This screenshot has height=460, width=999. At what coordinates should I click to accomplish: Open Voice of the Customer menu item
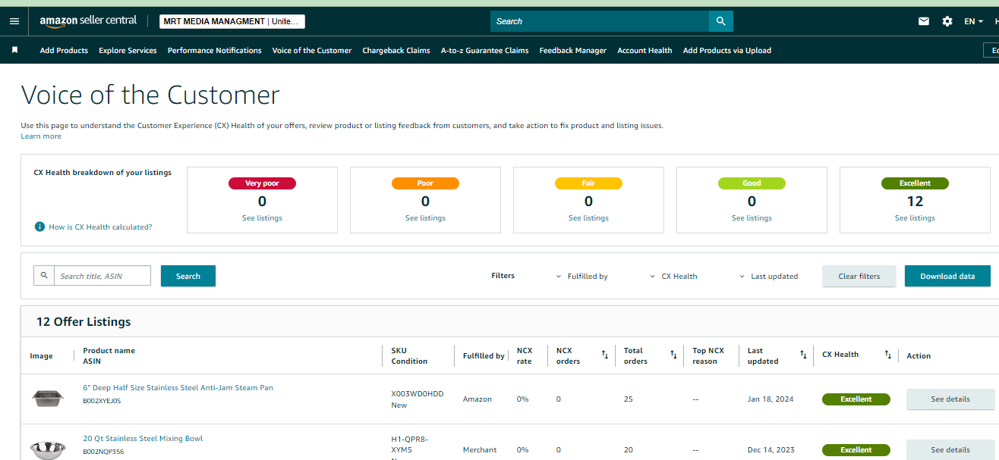tap(312, 51)
